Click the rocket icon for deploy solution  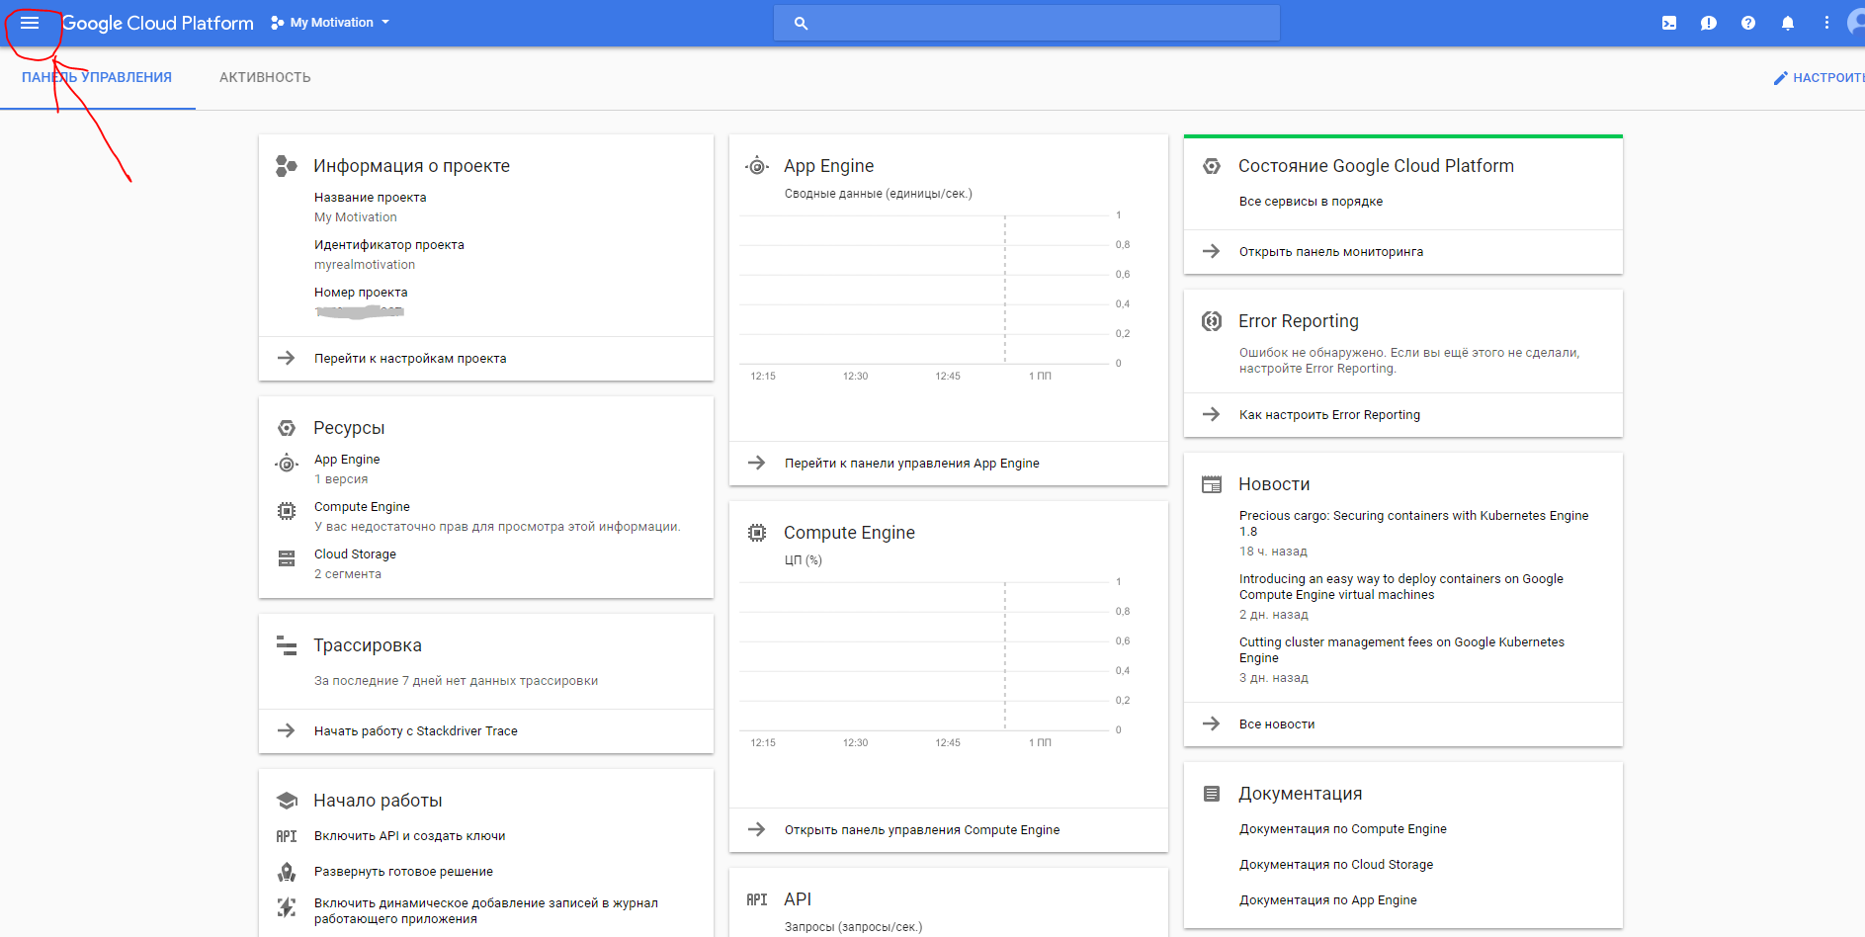287,872
